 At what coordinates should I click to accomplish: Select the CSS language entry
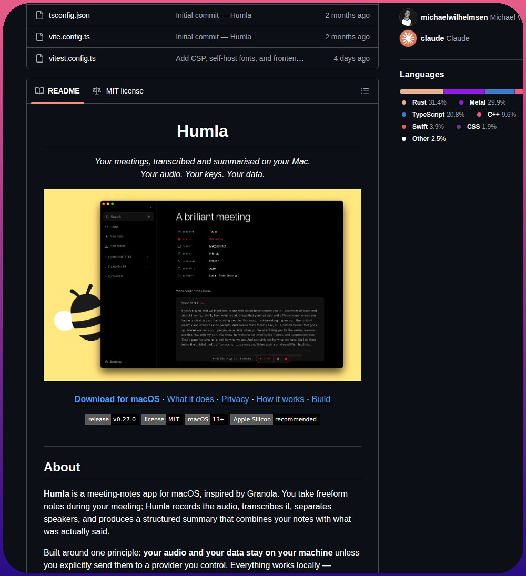[477, 127]
